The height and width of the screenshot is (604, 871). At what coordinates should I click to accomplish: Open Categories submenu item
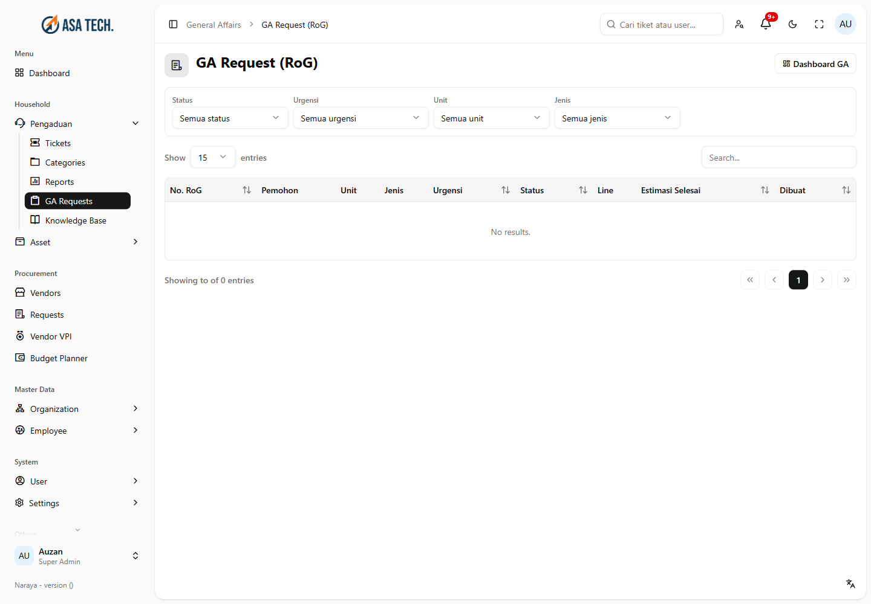click(x=77, y=162)
